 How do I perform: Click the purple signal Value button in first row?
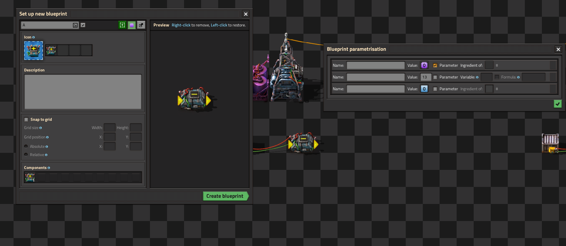pyautogui.click(x=424, y=65)
